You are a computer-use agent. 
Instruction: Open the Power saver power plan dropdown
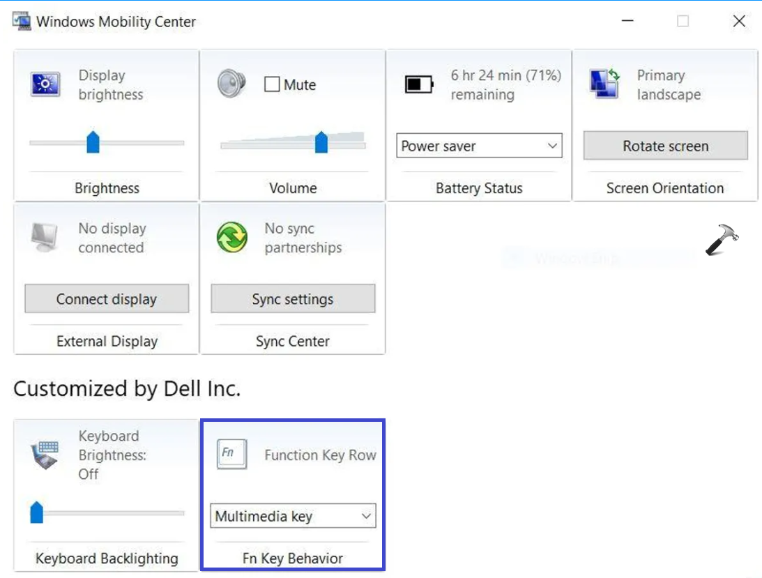tap(479, 146)
